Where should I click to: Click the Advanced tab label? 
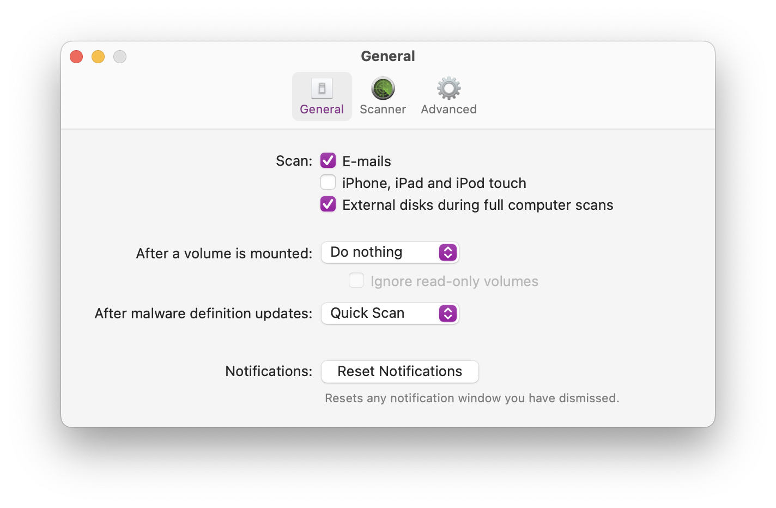point(449,110)
